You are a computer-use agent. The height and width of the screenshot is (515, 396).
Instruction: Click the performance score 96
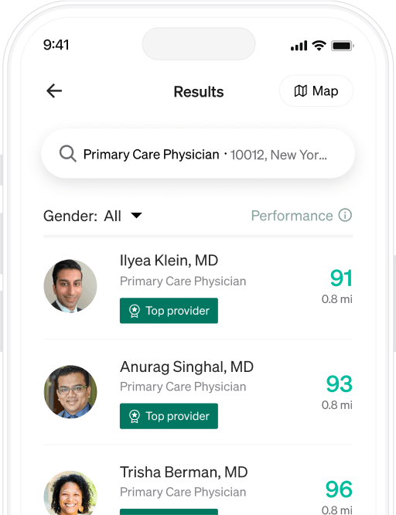[x=339, y=489]
